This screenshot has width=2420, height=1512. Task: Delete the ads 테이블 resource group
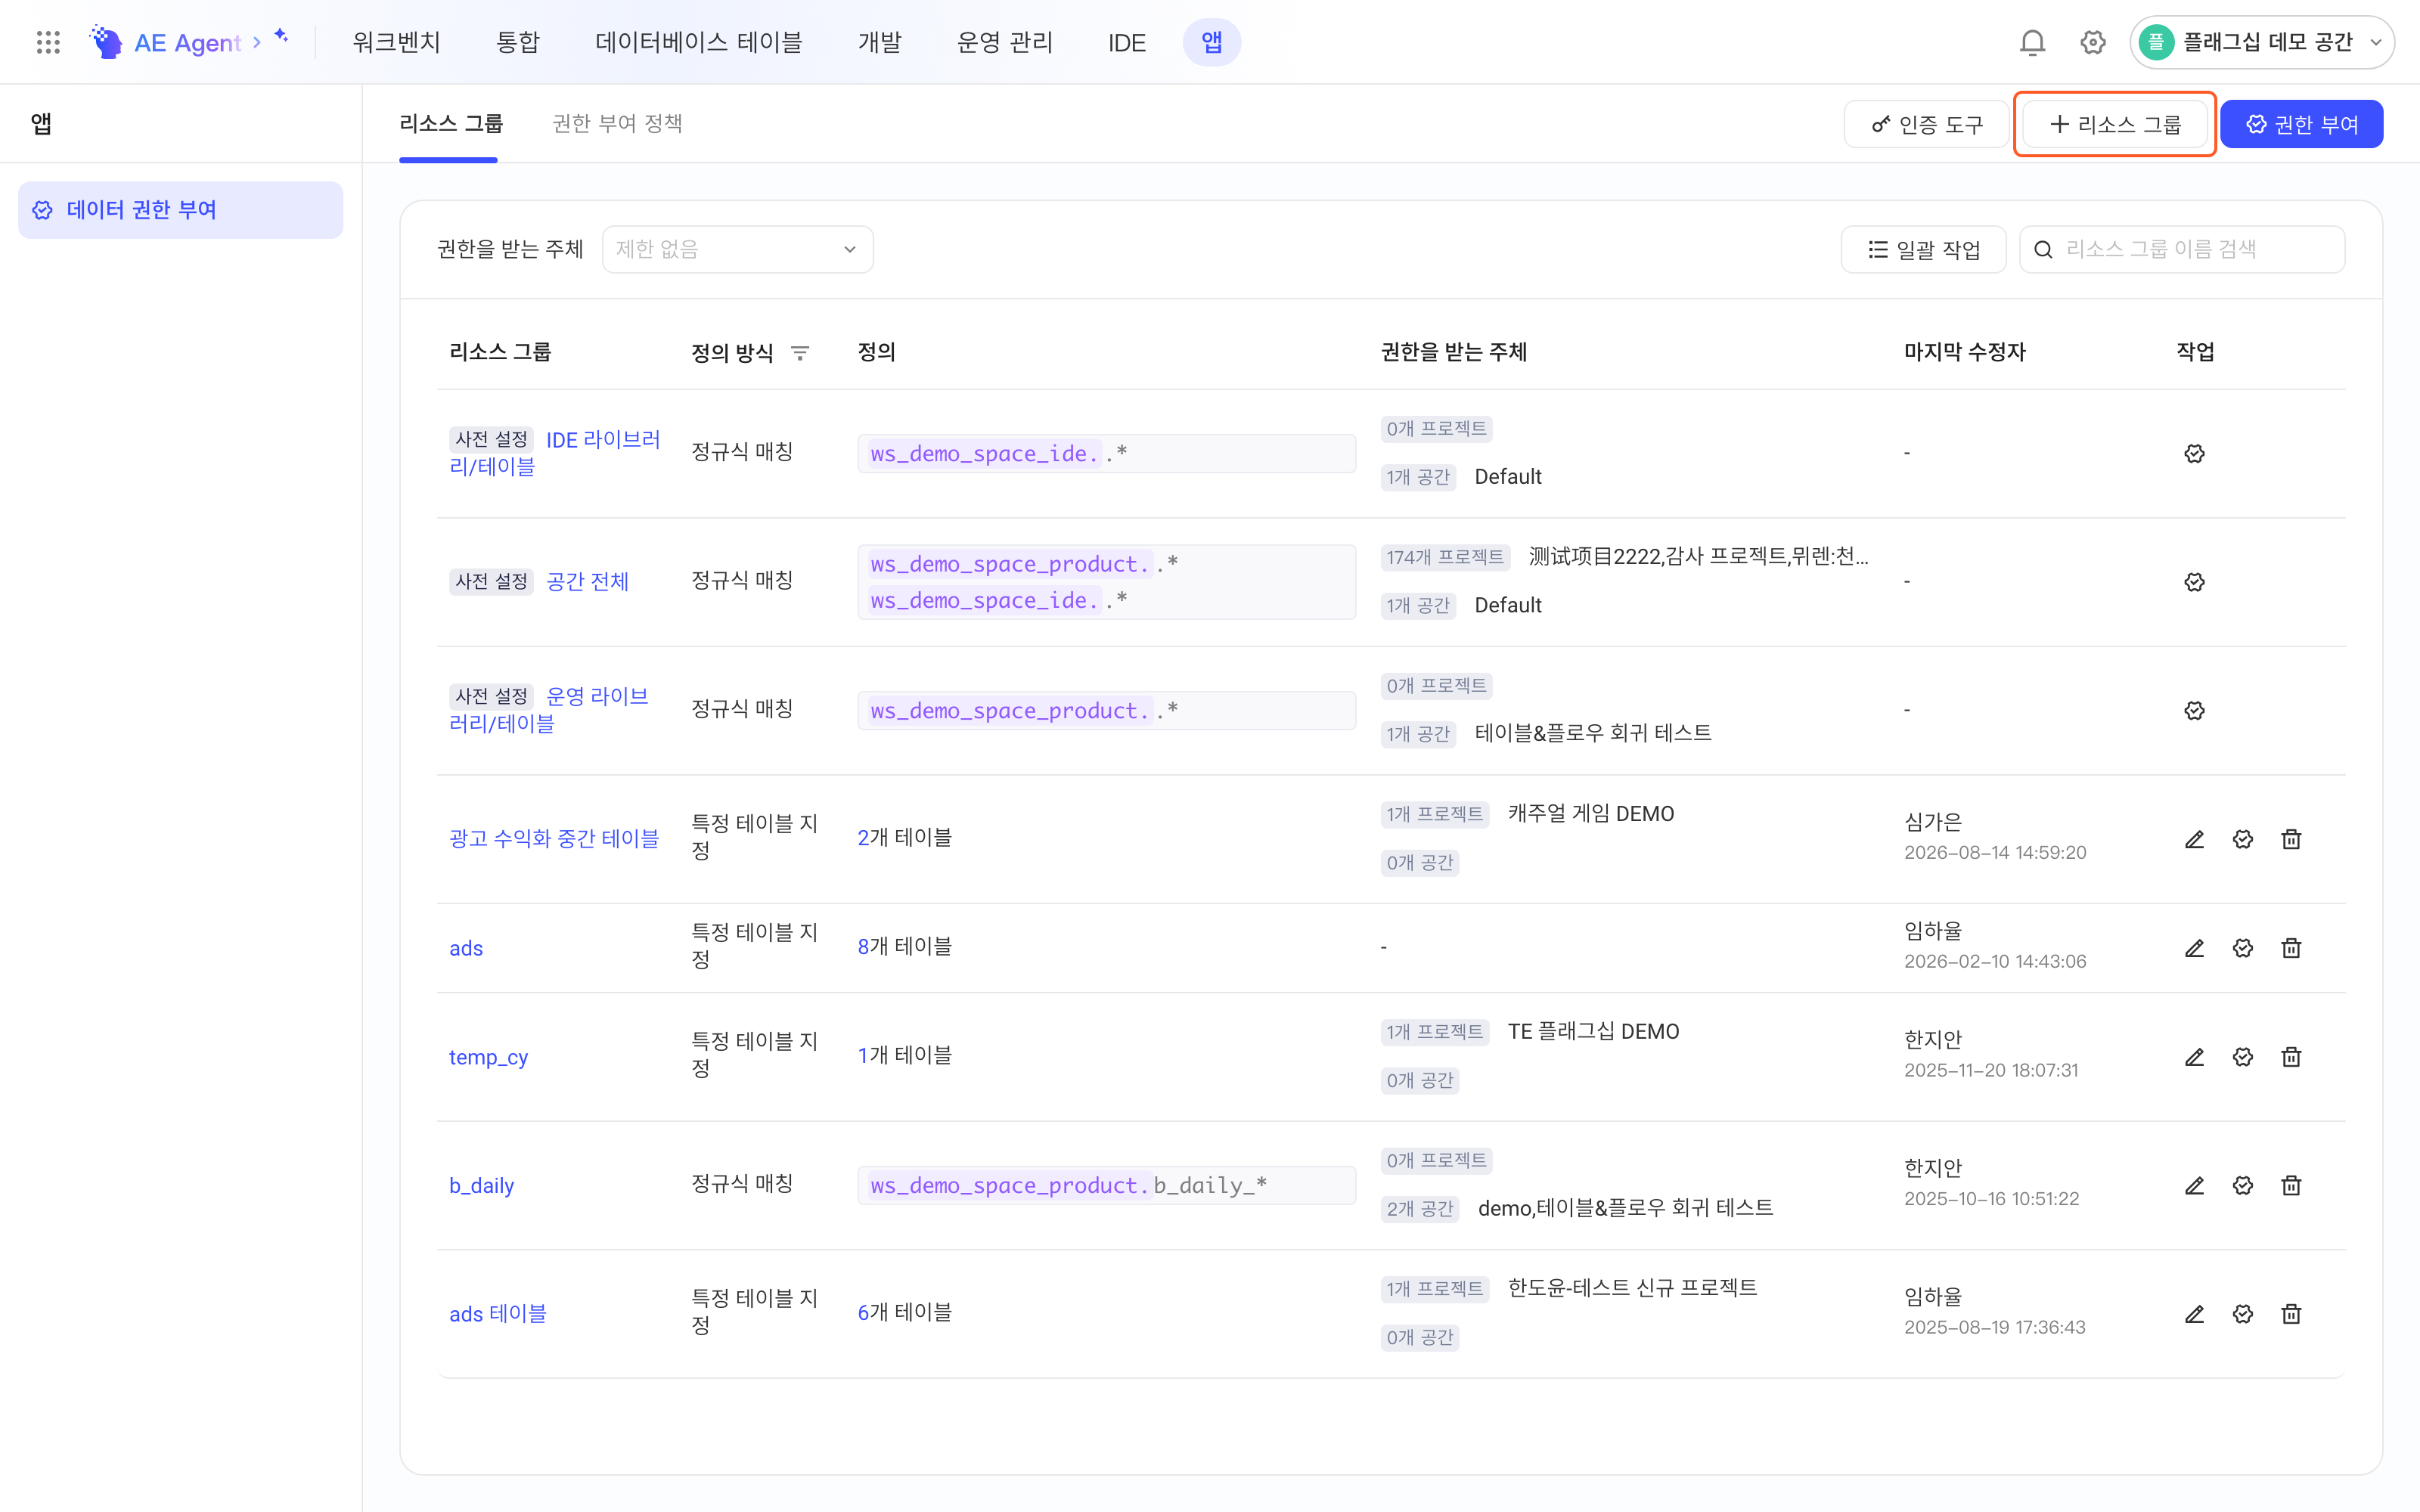tap(2291, 1314)
